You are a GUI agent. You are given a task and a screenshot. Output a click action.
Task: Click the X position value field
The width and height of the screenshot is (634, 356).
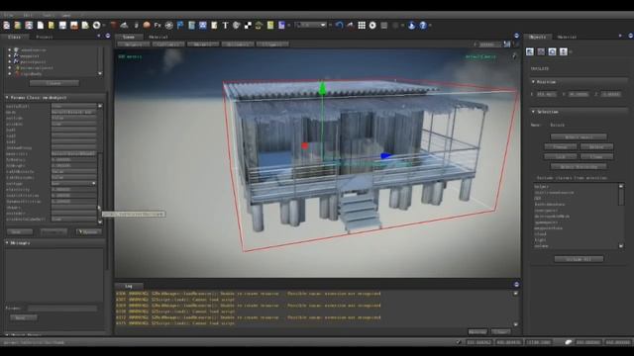pos(546,94)
